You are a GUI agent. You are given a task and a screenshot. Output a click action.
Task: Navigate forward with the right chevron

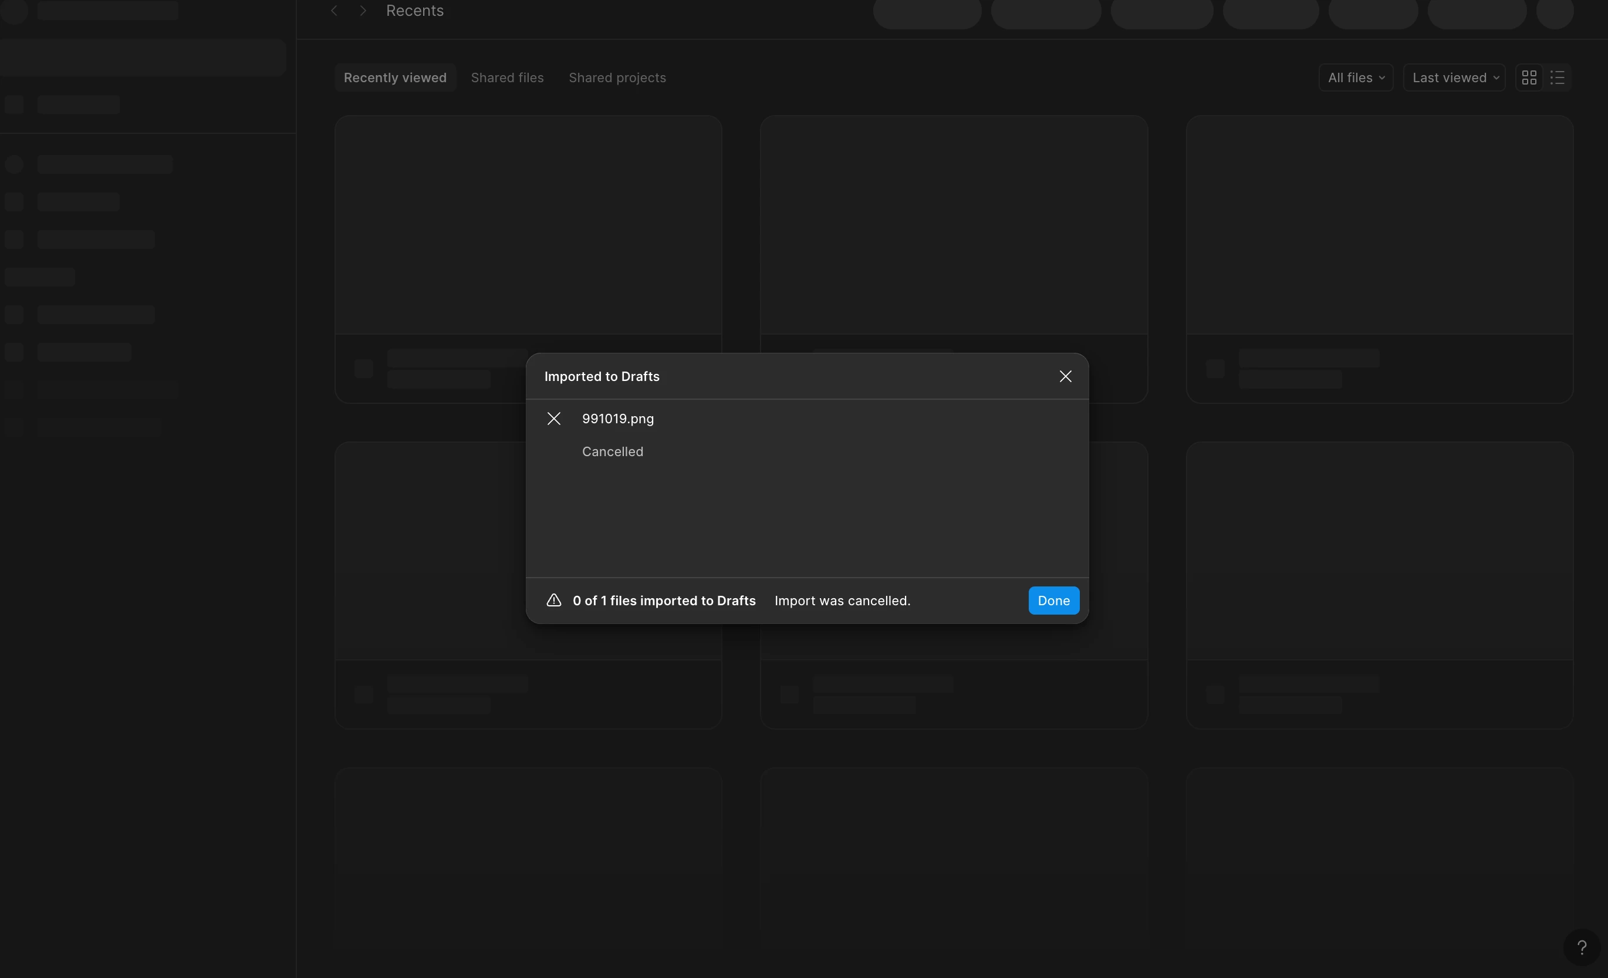(x=363, y=11)
